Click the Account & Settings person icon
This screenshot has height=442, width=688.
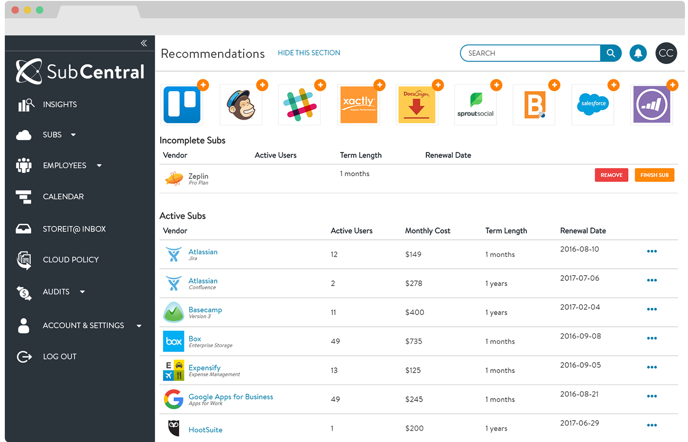[24, 326]
